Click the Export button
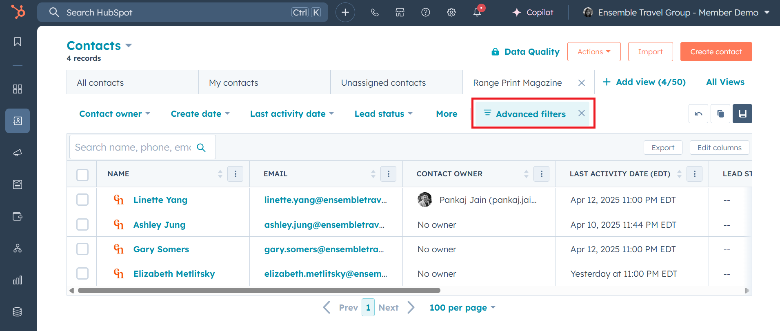 pyautogui.click(x=663, y=148)
